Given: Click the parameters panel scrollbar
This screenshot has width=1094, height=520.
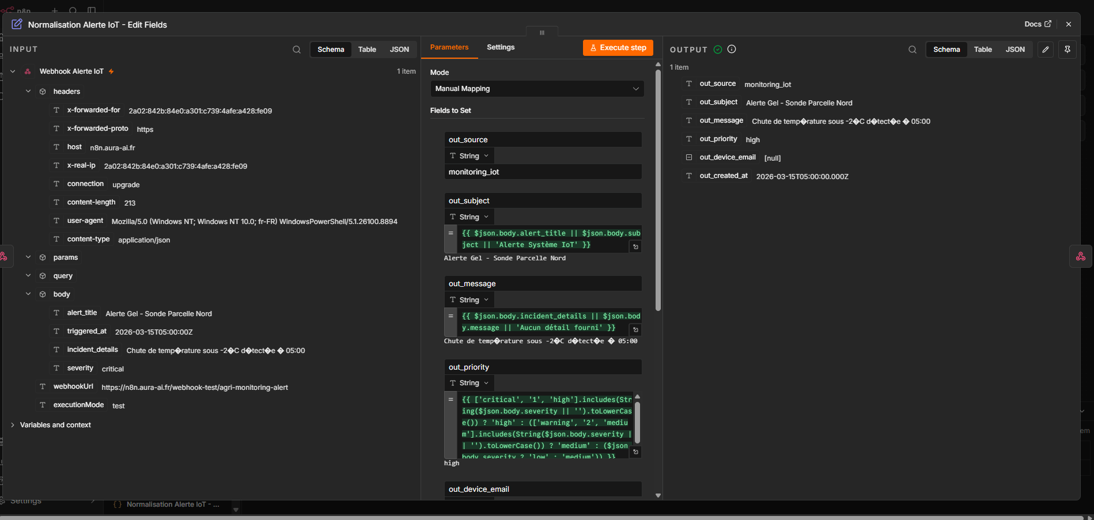Looking at the screenshot, I should tap(658, 190).
